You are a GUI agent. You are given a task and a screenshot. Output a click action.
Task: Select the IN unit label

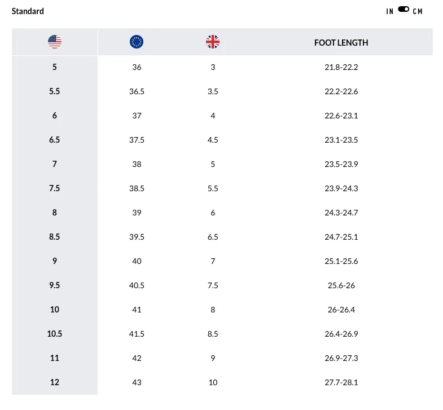[389, 11]
